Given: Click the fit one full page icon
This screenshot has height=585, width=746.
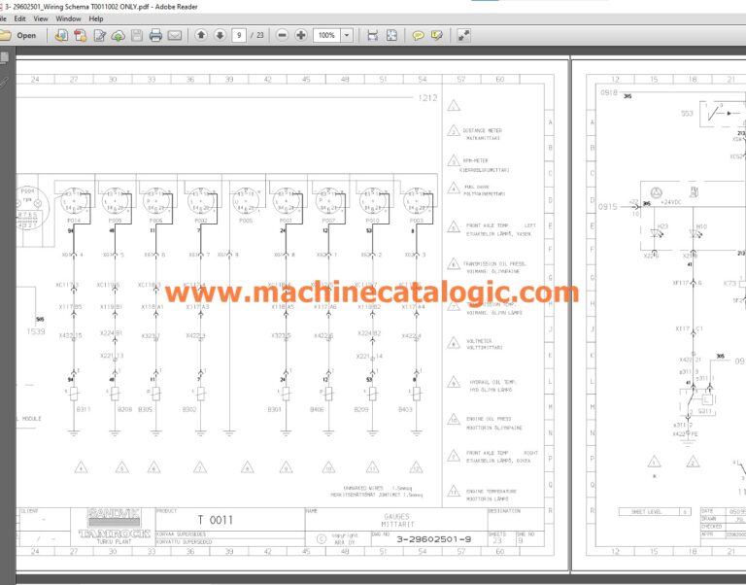Looking at the screenshot, I should 391,35.
